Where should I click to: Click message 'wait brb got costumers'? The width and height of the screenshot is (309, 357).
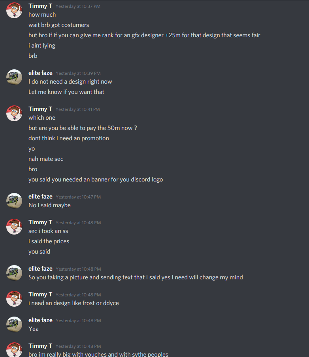pyautogui.click(x=58, y=25)
